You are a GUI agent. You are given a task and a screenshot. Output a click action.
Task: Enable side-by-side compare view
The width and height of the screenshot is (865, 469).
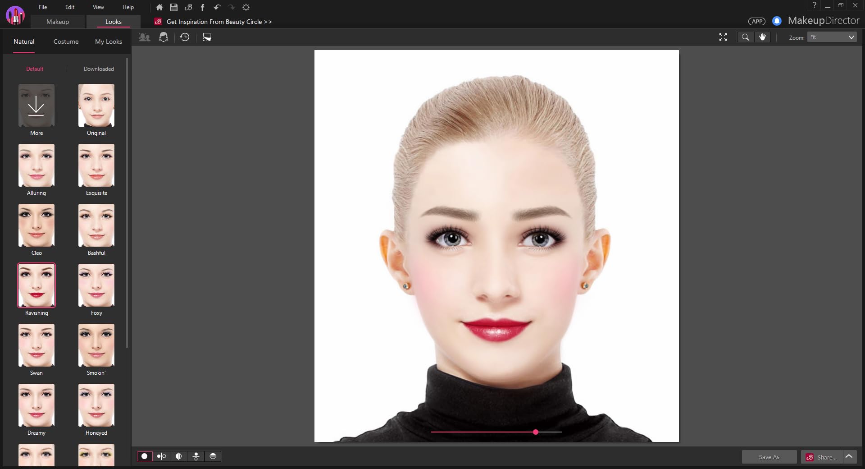pos(162,456)
